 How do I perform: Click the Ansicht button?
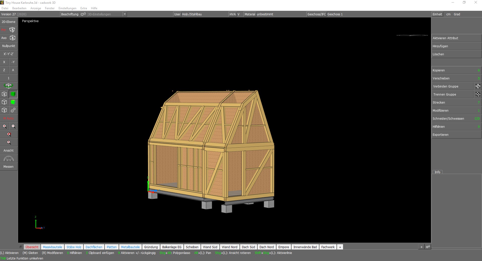[x=9, y=150]
